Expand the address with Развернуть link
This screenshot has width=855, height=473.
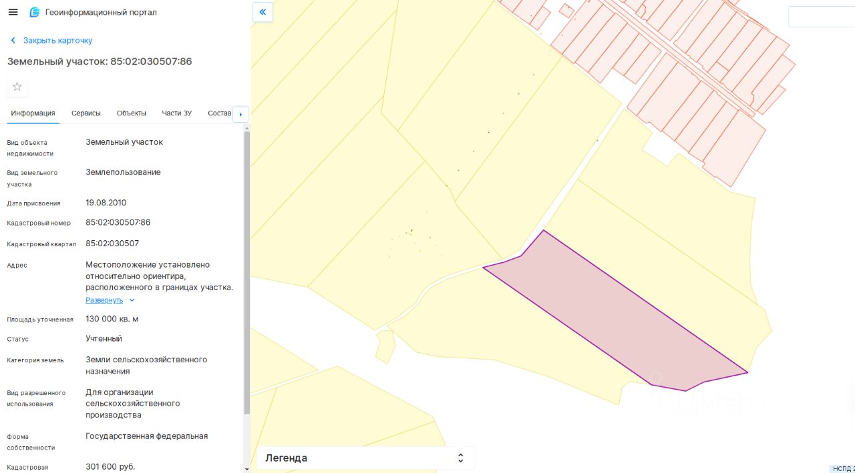point(104,300)
